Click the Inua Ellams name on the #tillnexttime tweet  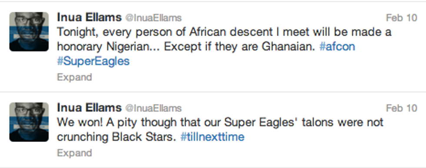click(89, 108)
